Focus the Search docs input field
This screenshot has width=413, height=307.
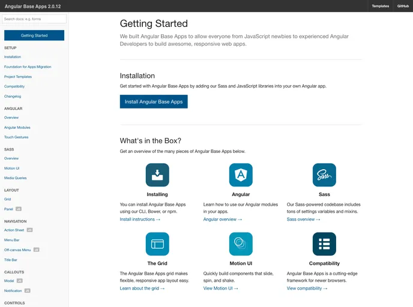pyautogui.click(x=34, y=19)
